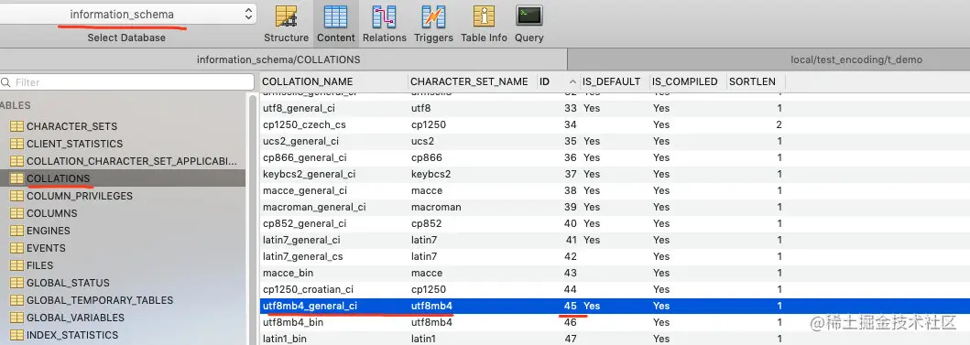Click the COLLATIONS table icon

pyautogui.click(x=16, y=178)
